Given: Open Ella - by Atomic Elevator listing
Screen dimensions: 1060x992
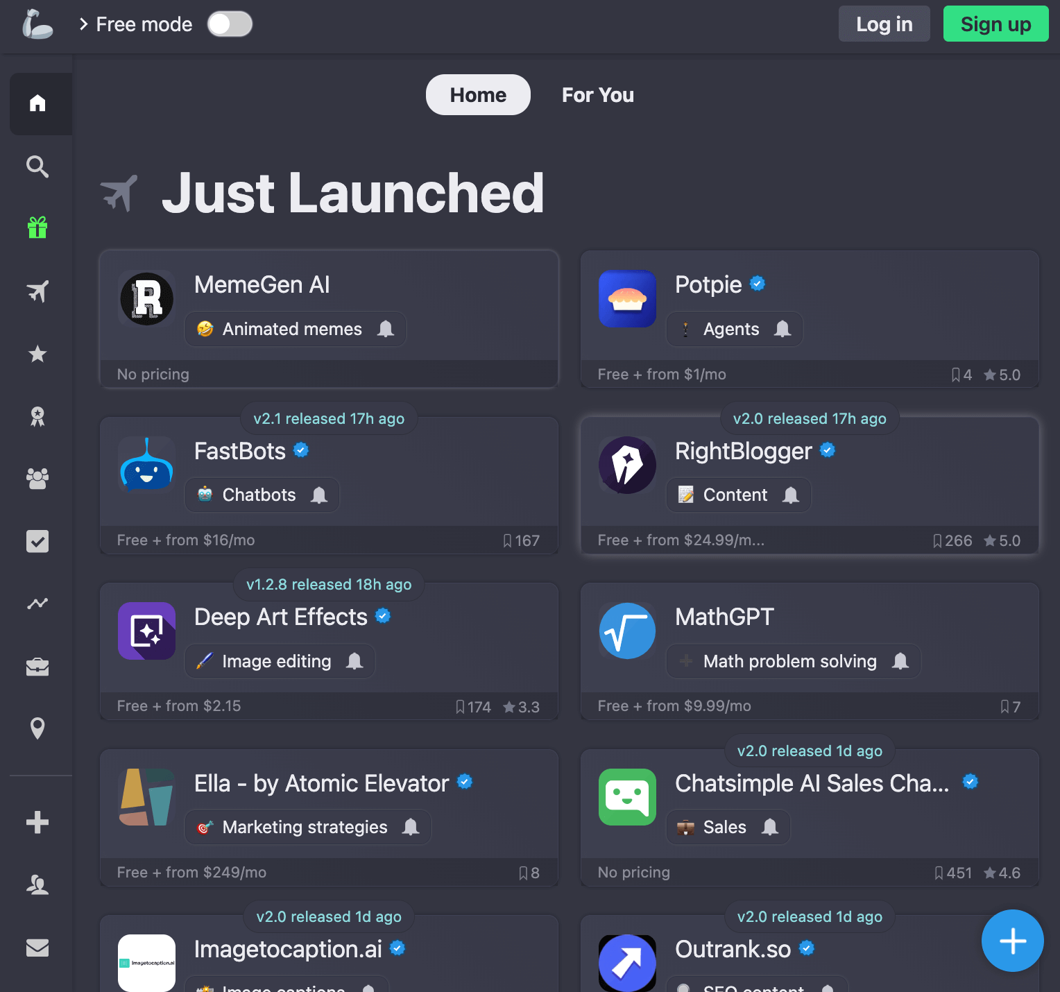Looking at the screenshot, I should tap(322, 783).
